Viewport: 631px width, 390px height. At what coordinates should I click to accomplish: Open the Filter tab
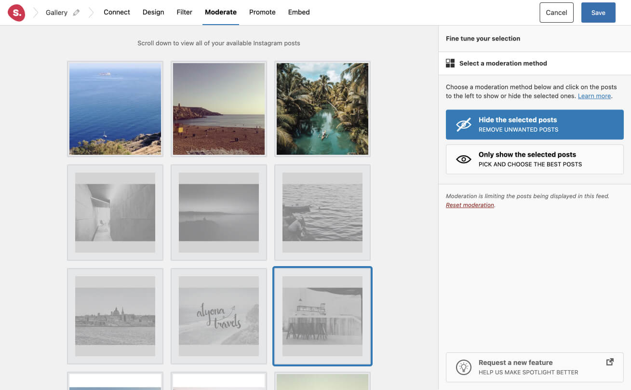coord(184,12)
